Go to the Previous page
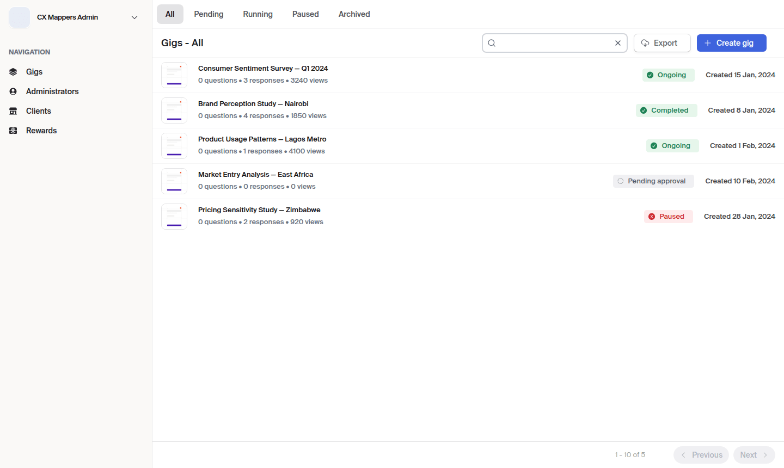Viewport: 784px width, 468px height. pos(701,455)
